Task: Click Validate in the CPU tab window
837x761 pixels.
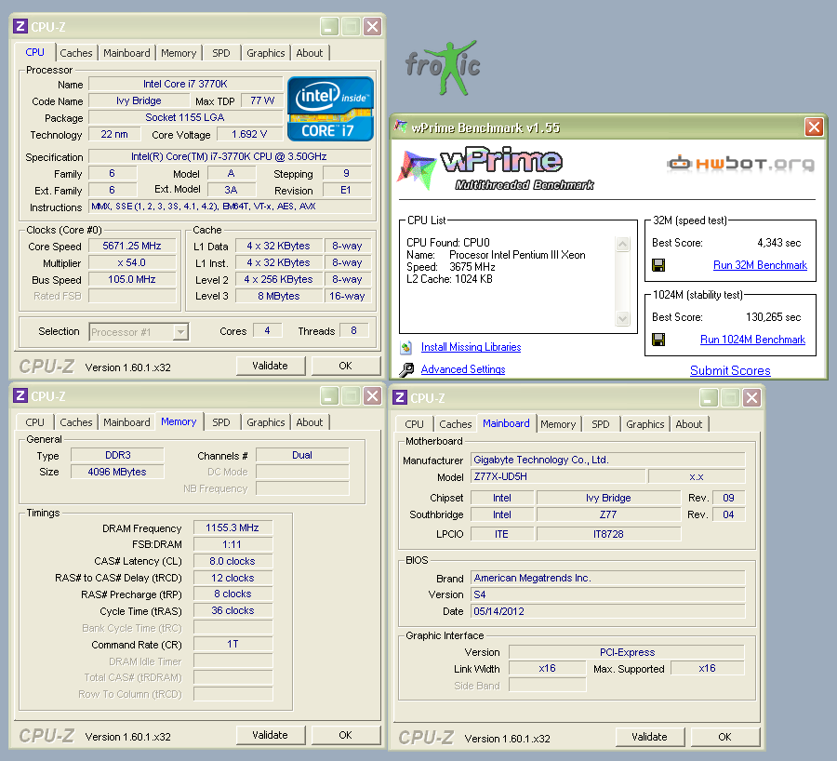Action: coord(270,366)
